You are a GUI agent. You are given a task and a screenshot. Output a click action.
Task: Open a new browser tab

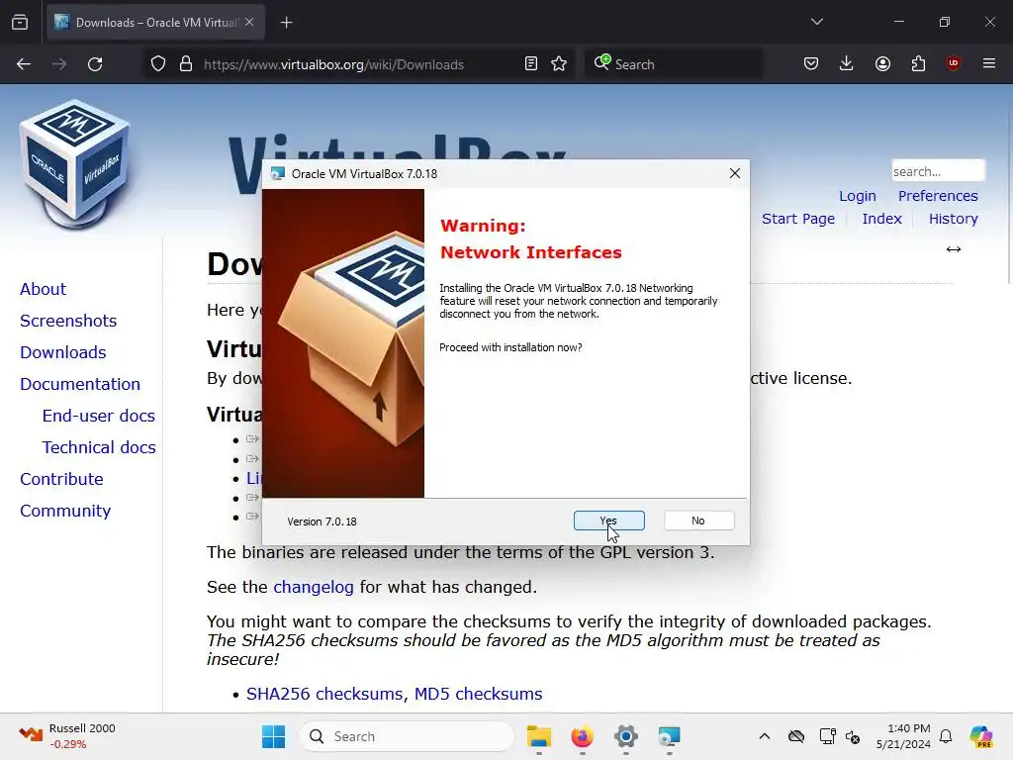[x=287, y=23]
